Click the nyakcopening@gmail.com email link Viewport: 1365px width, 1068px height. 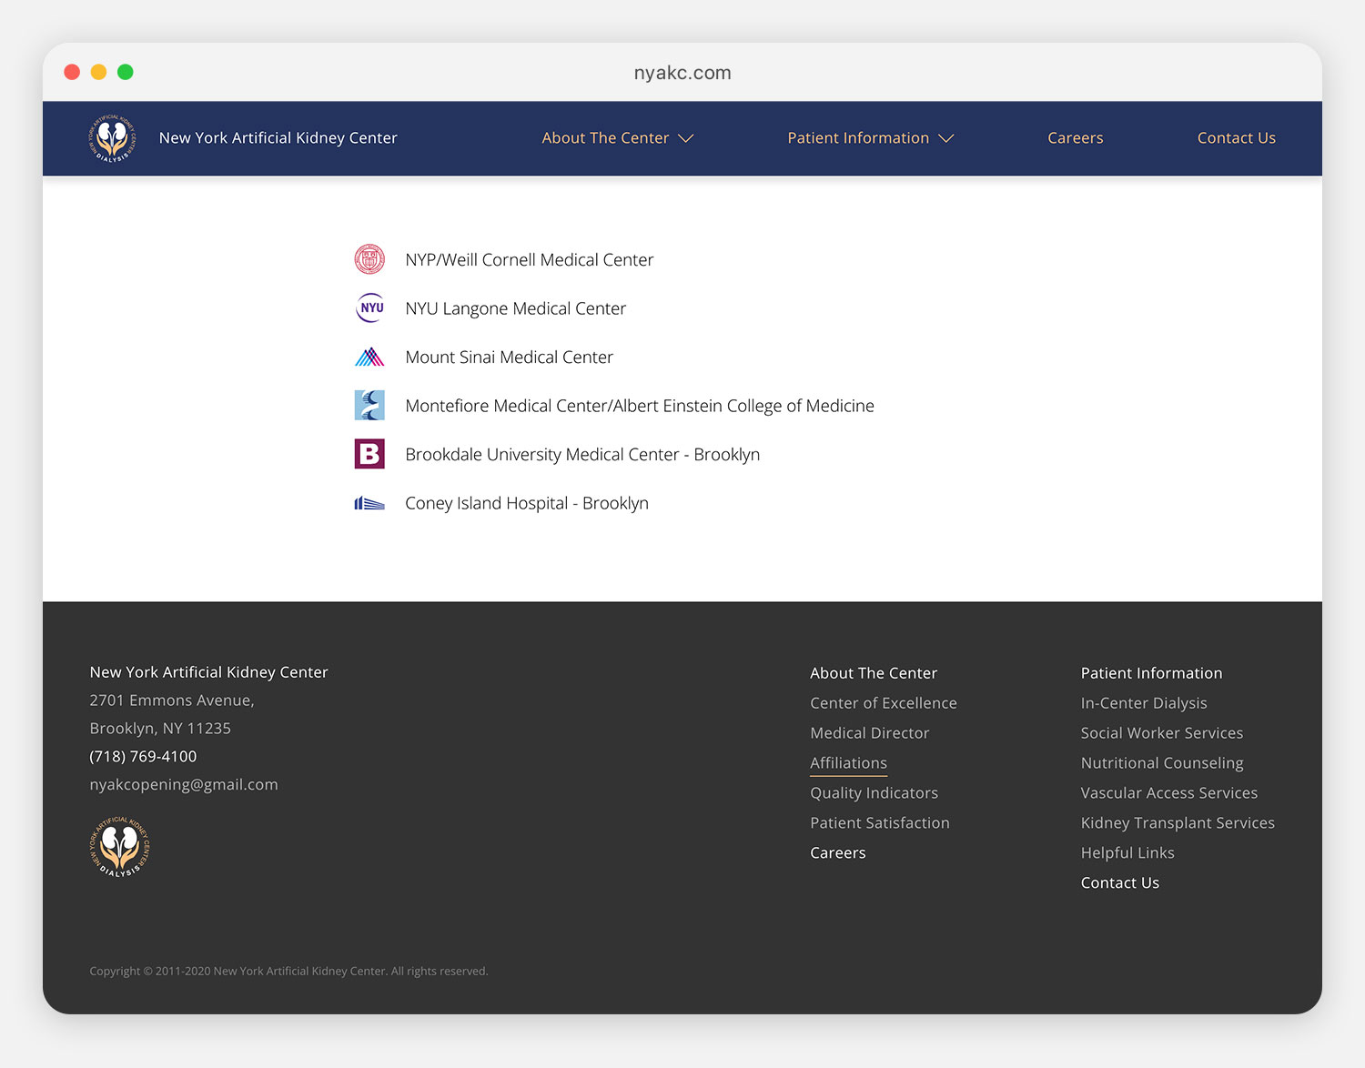click(x=184, y=784)
